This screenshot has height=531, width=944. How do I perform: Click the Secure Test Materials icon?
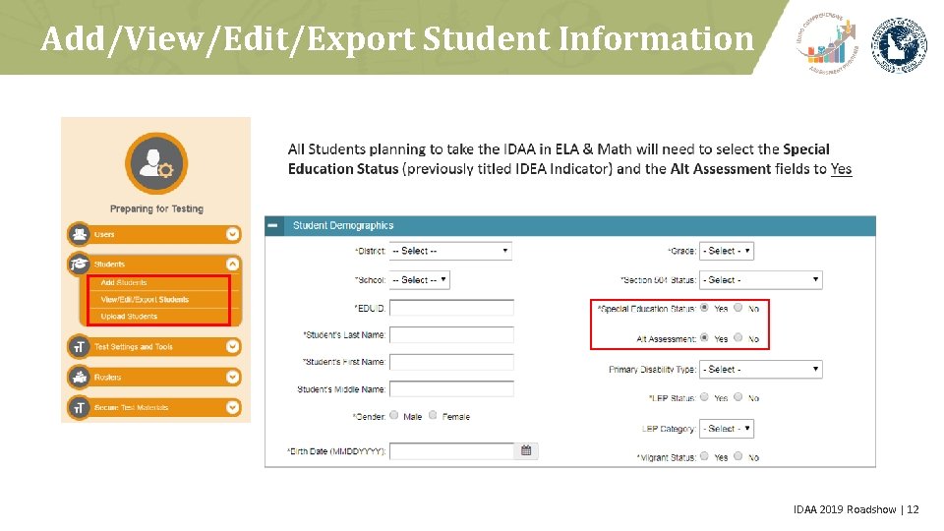click(79, 407)
